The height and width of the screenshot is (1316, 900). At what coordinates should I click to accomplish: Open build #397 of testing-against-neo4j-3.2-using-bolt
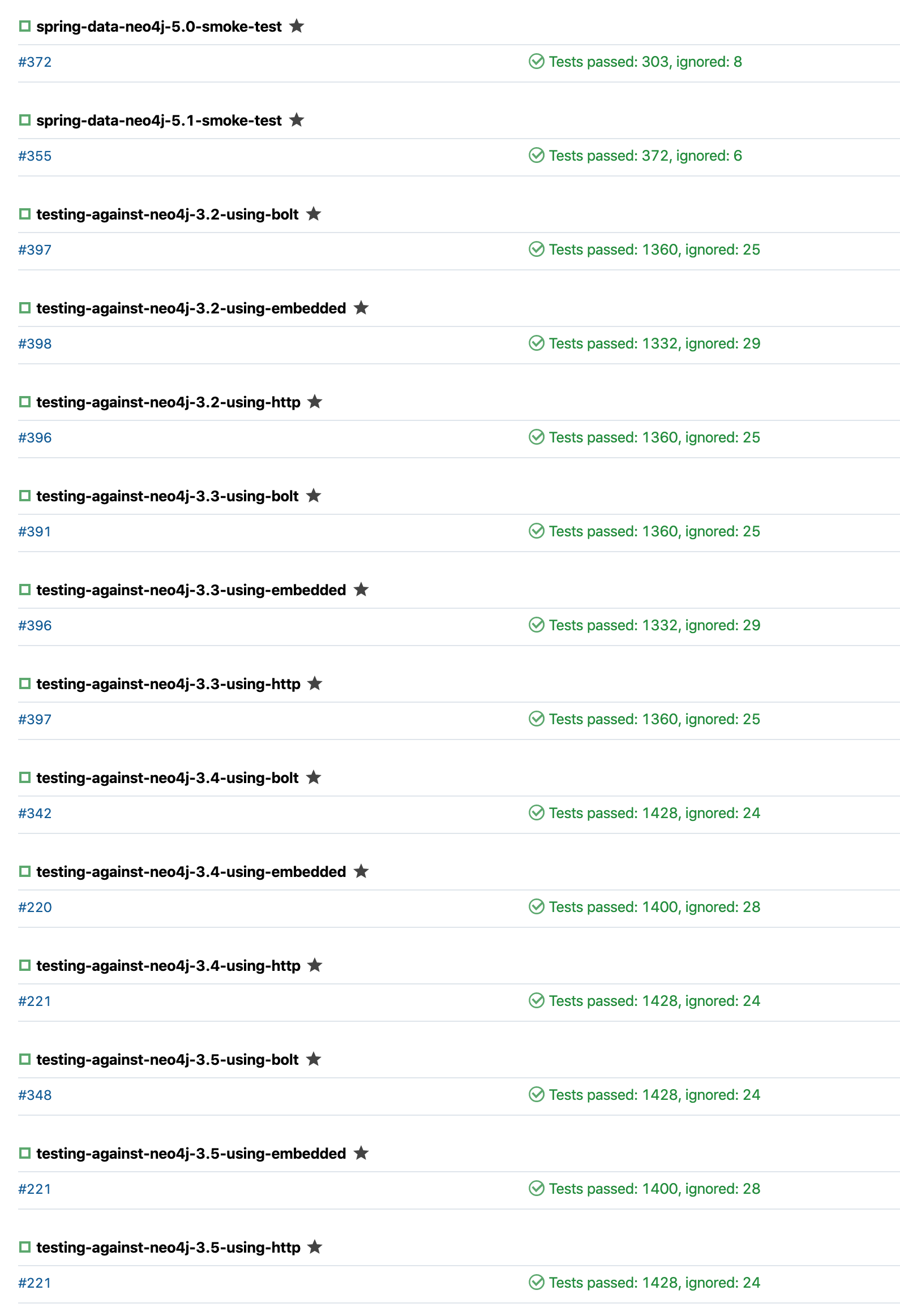click(35, 249)
